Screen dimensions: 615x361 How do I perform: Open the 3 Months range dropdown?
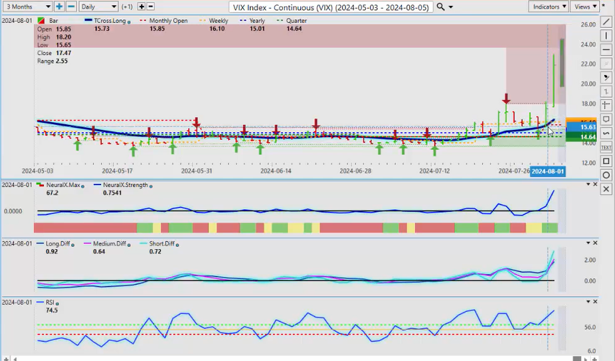click(x=27, y=7)
